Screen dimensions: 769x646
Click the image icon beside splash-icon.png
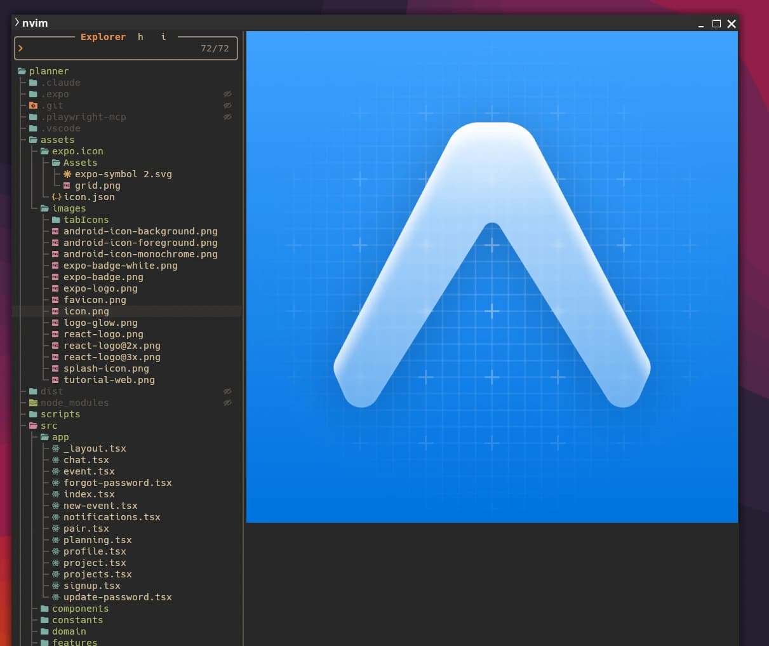coord(56,368)
